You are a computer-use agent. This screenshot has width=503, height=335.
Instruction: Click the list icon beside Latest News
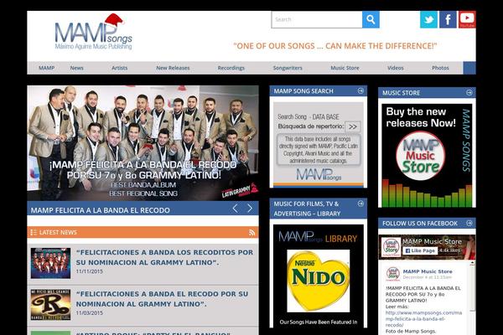tap(33, 233)
